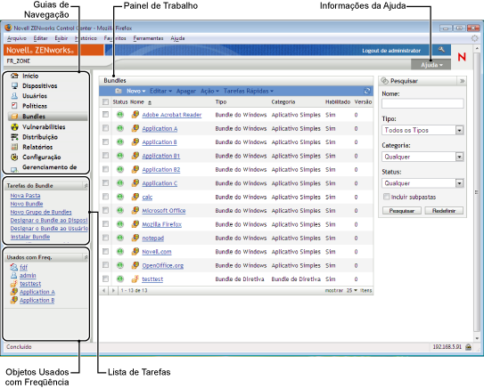
Task: Open the Usuários person icon
Action: [x=14, y=96]
